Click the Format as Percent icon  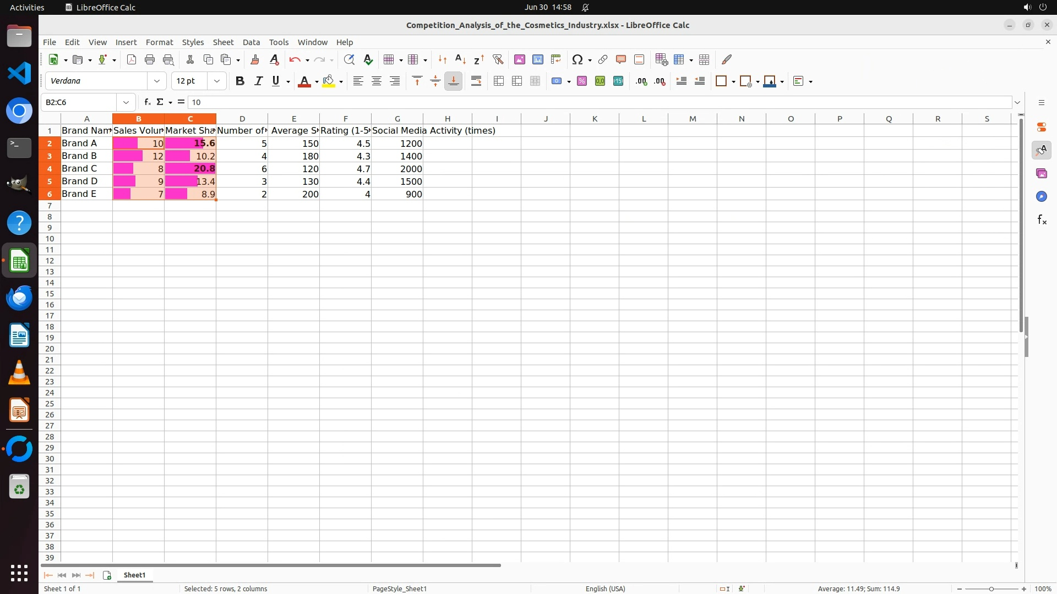pos(581,81)
